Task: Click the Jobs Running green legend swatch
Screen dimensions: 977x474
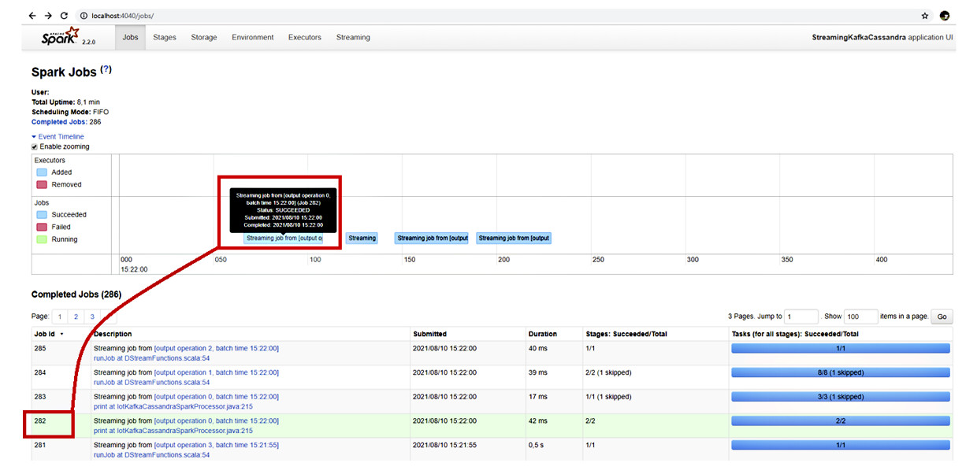Action: 41,239
